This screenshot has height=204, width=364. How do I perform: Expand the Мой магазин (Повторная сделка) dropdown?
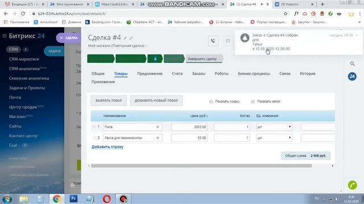click(117, 46)
